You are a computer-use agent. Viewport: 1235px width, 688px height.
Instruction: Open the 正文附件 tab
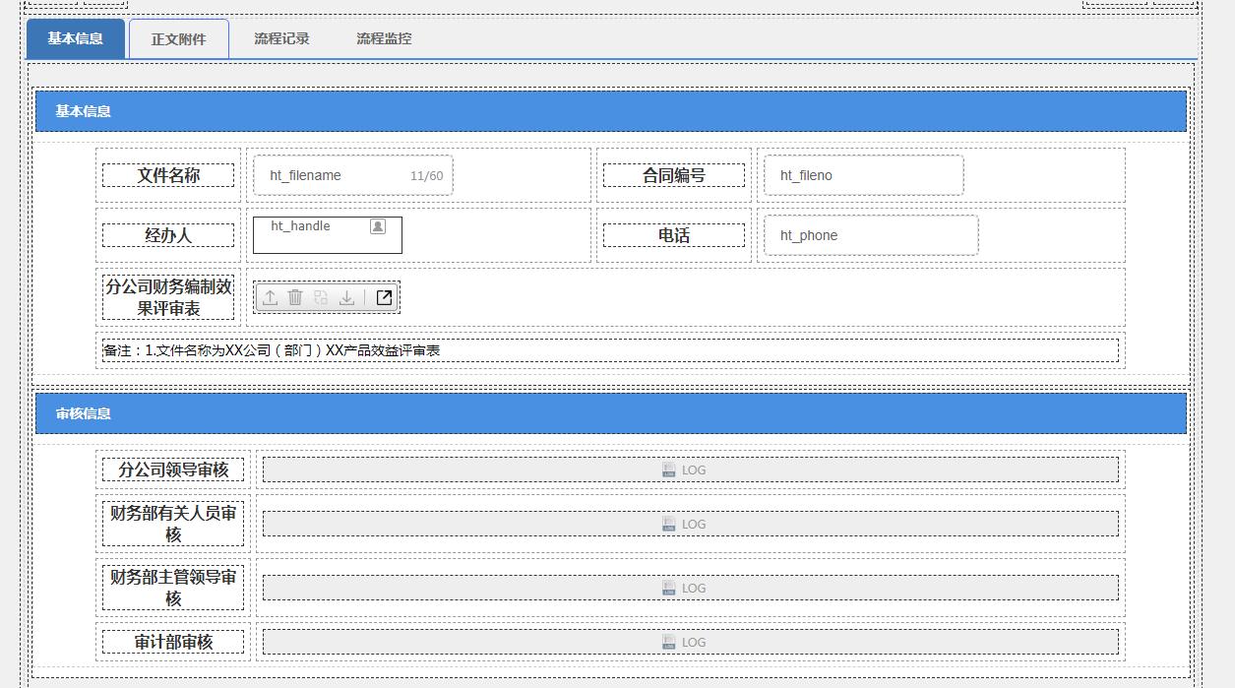pos(179,39)
